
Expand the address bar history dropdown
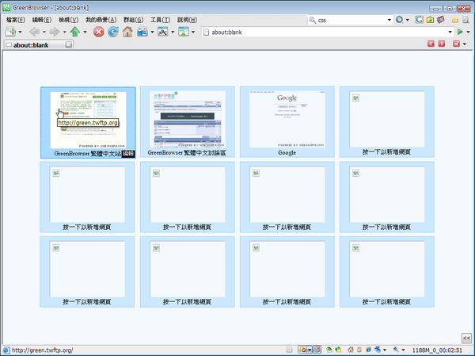click(450, 32)
